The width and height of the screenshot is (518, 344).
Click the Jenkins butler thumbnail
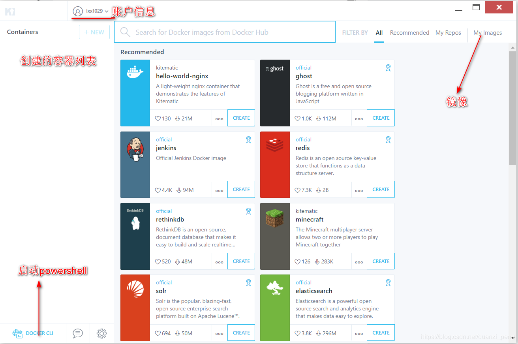(x=135, y=165)
